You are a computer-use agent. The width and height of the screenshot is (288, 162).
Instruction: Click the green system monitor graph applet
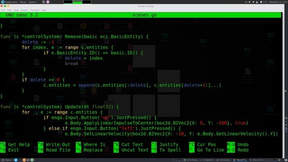pyautogui.click(x=77, y=2)
